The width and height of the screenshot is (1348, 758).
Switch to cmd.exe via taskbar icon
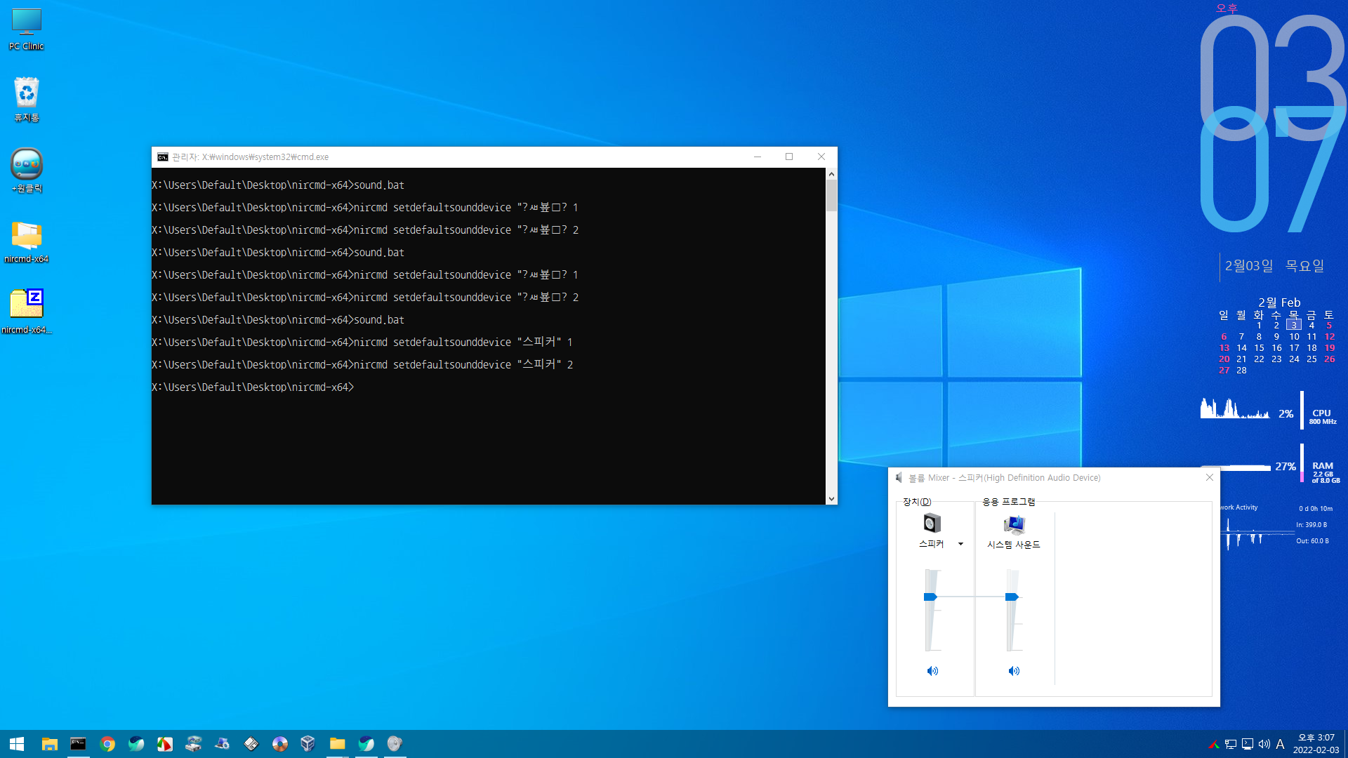click(x=78, y=744)
